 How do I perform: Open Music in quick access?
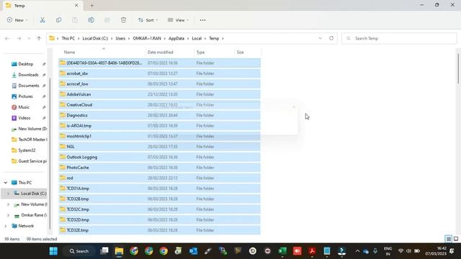tap(24, 107)
